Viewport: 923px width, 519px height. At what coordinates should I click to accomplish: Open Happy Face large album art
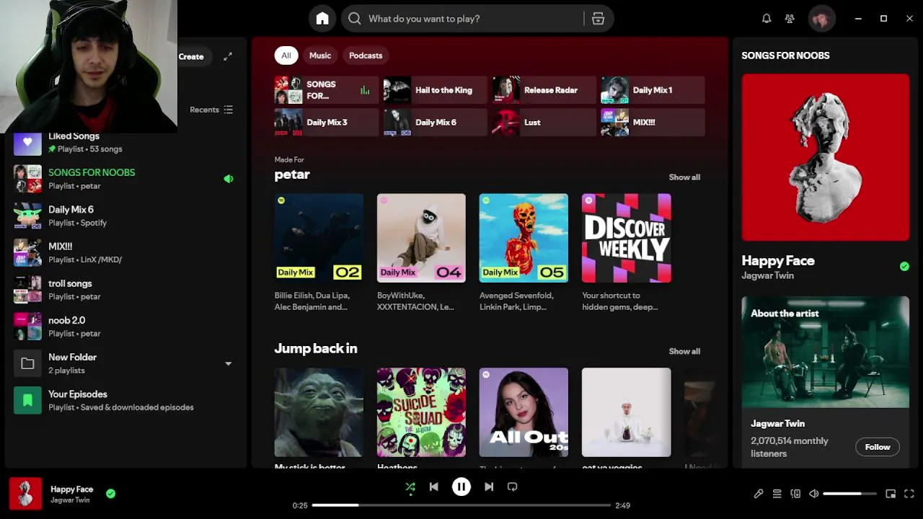pos(826,157)
